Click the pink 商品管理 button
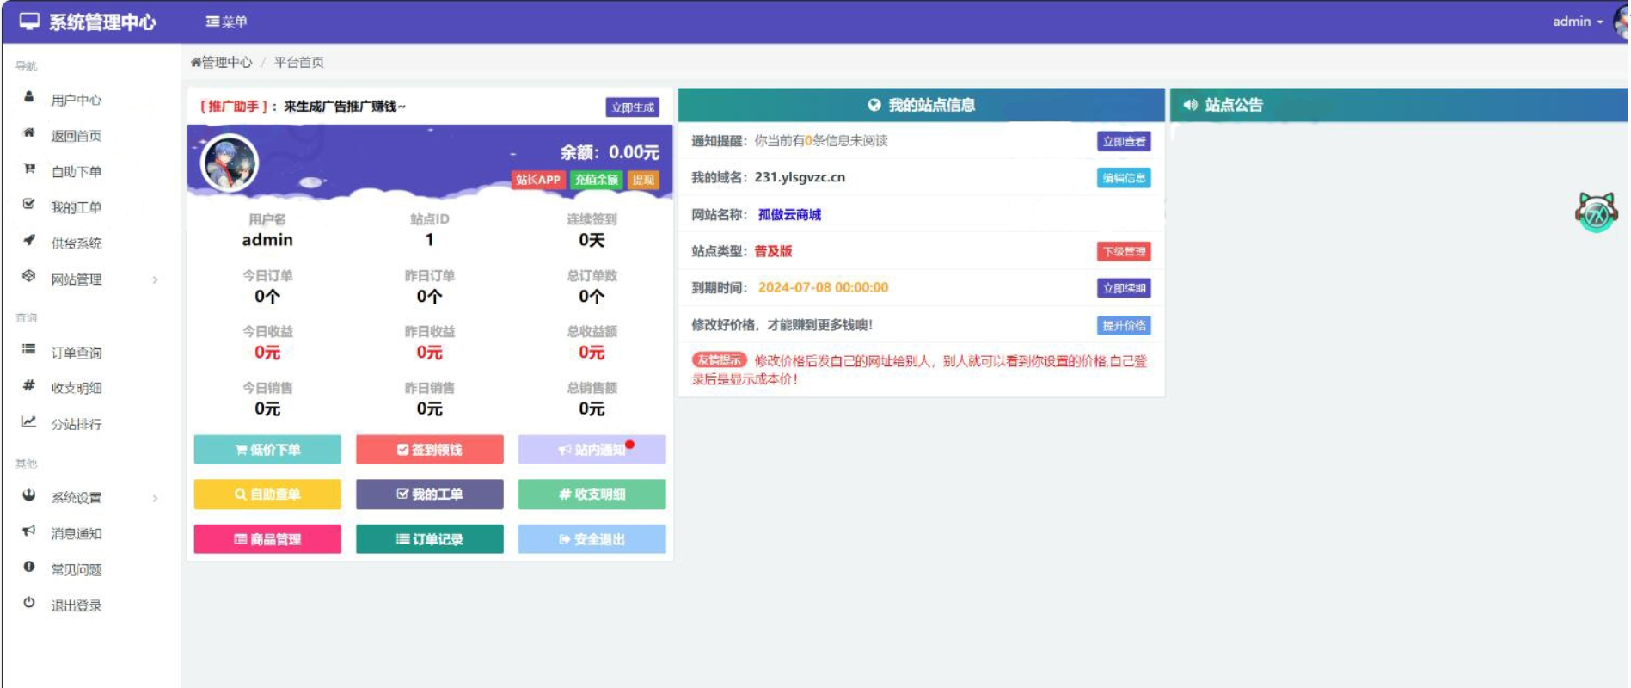 [267, 539]
